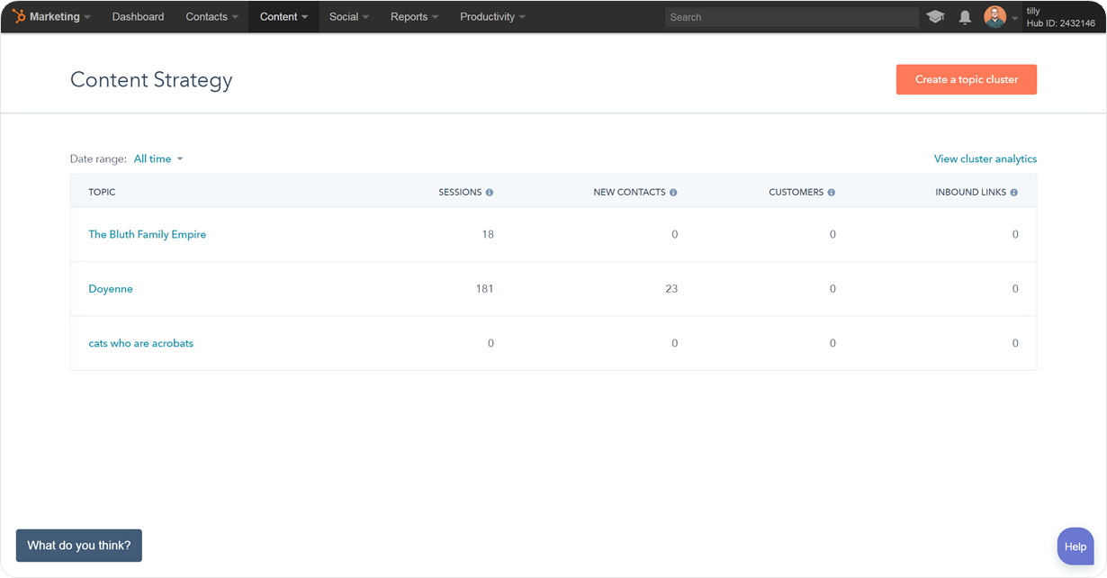Expand the Reports menu

tap(414, 17)
